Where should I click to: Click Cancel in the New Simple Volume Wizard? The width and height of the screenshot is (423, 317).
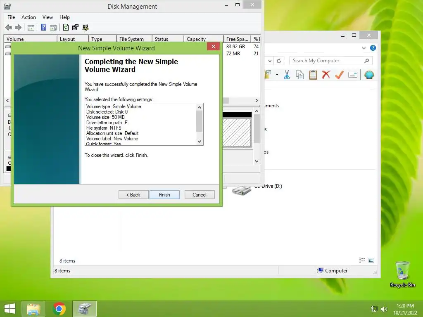(x=200, y=195)
